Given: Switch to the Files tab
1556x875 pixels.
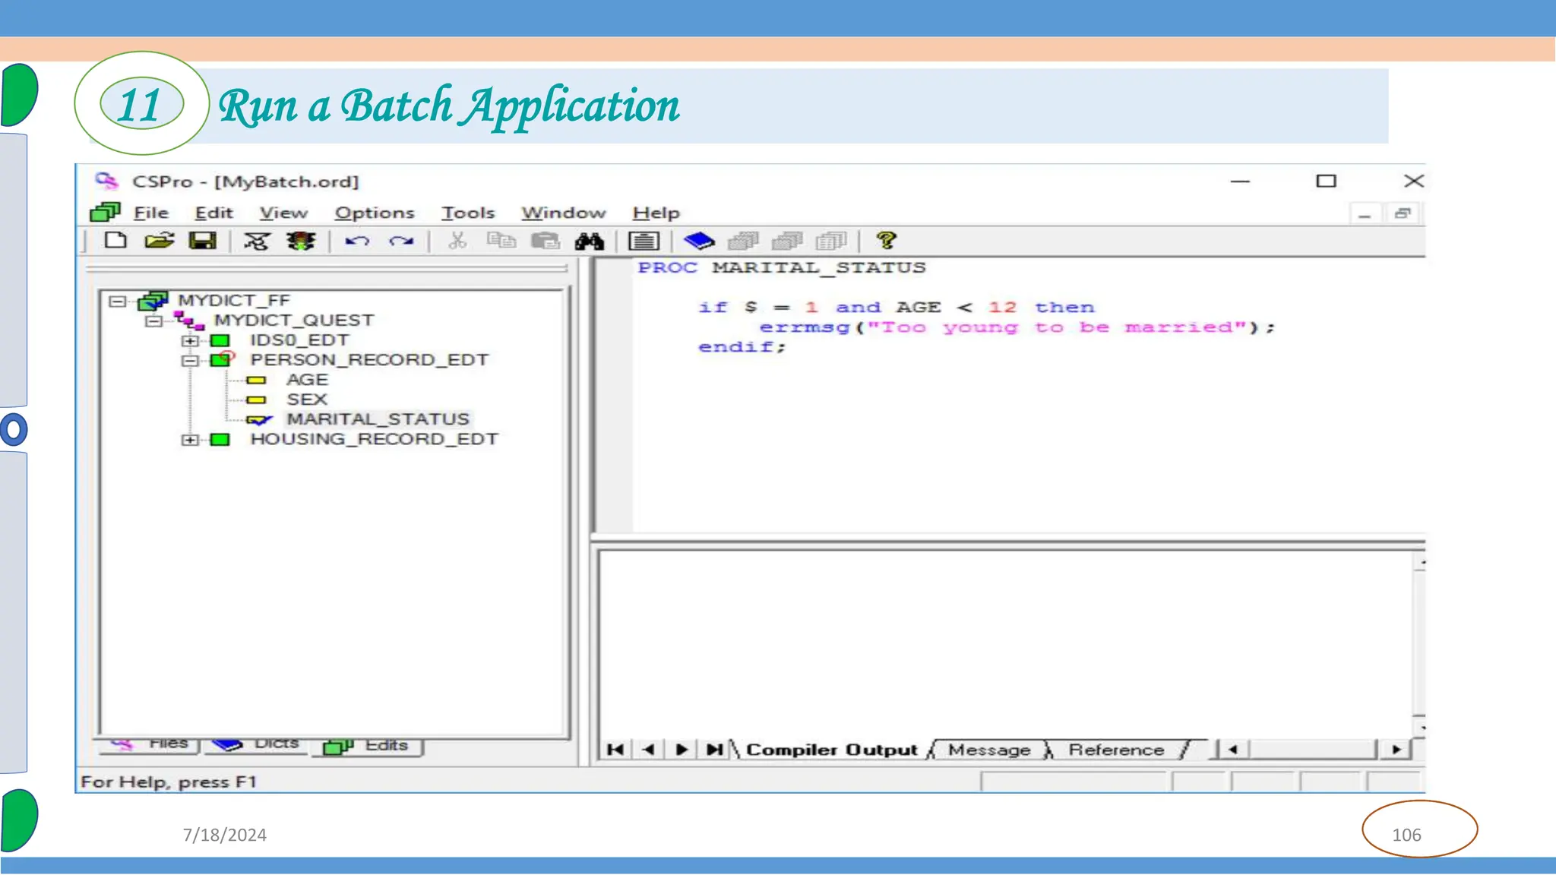Looking at the screenshot, I should point(150,745).
